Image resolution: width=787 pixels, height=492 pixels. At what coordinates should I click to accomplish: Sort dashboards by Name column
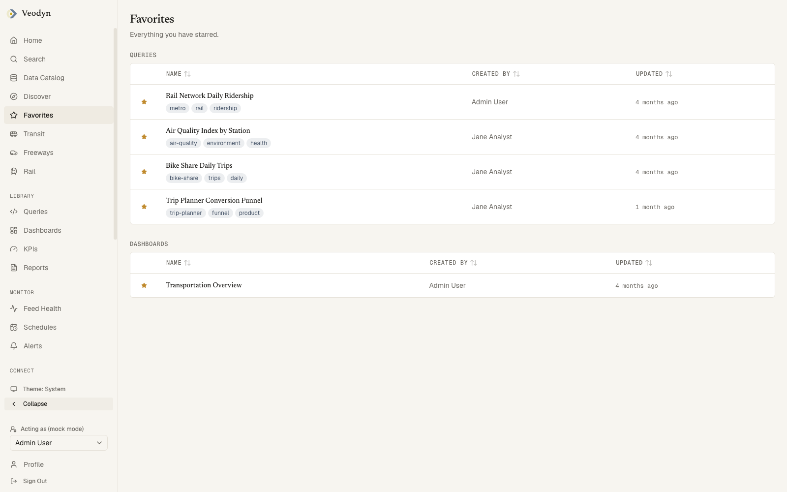click(178, 263)
